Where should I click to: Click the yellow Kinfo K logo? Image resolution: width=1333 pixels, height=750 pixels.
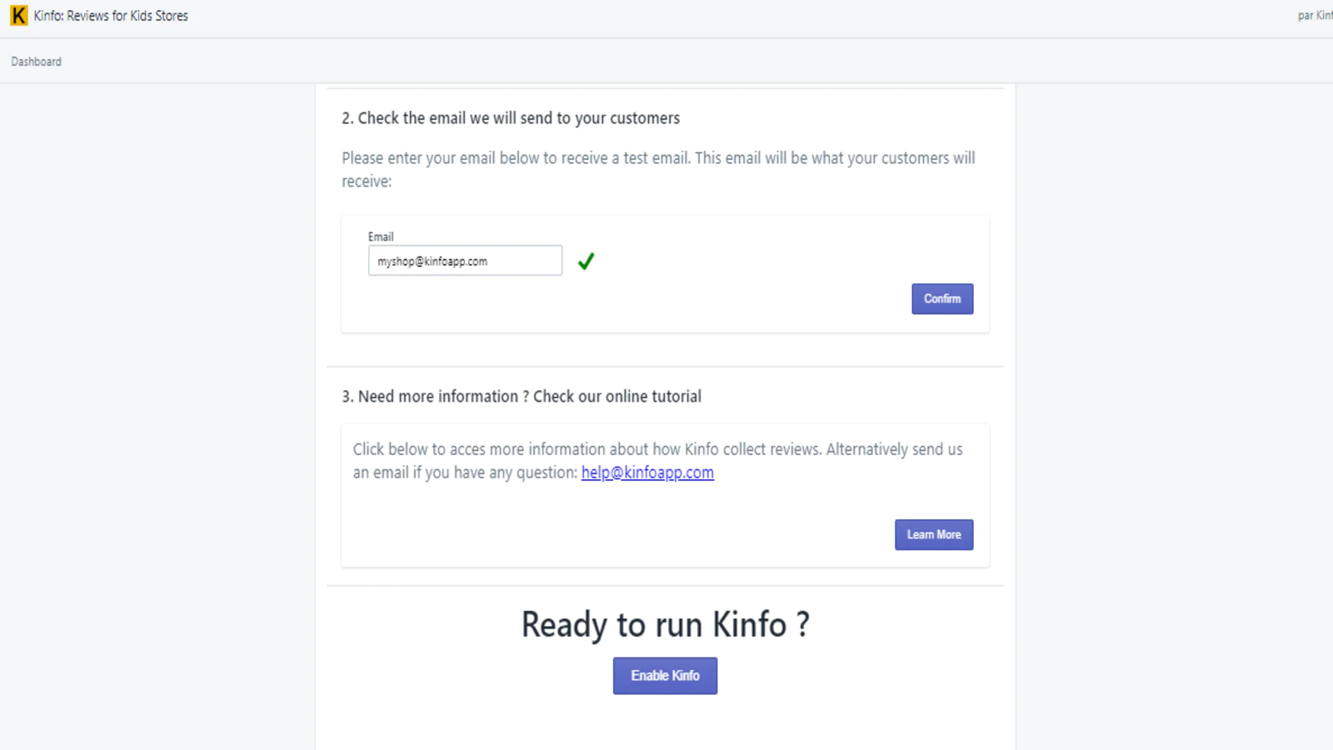(x=18, y=15)
